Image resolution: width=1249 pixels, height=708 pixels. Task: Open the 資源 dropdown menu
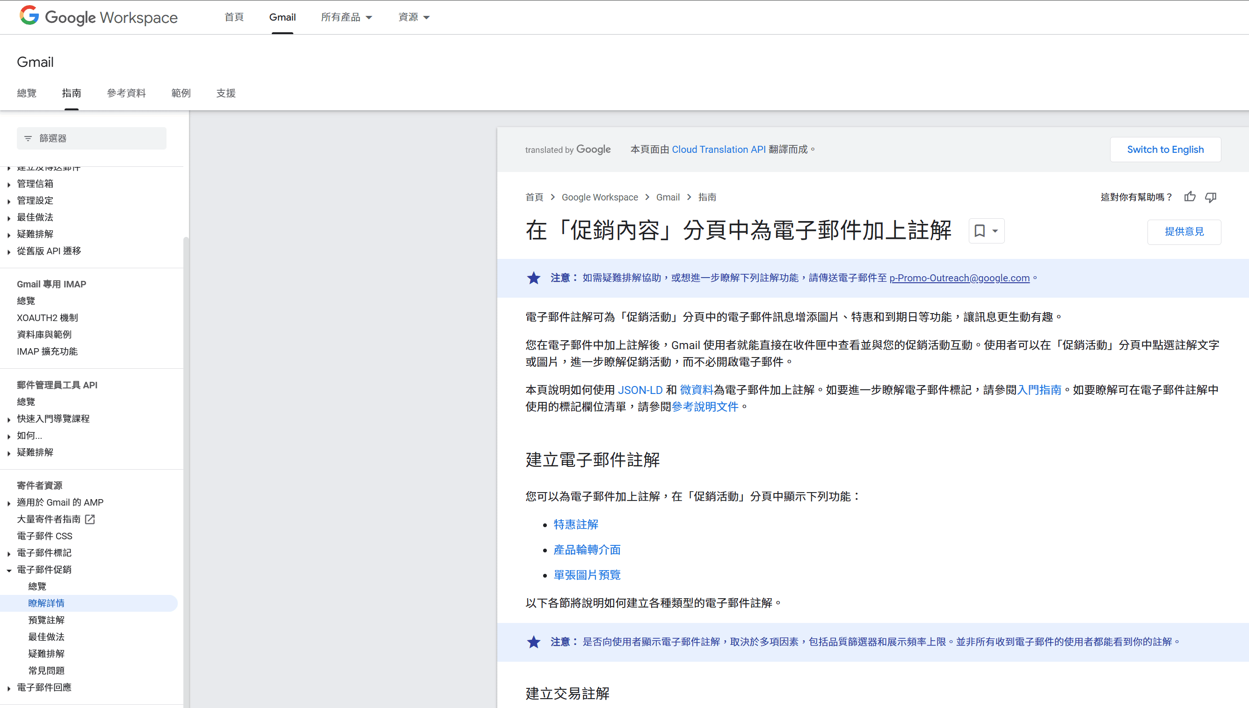click(x=413, y=17)
